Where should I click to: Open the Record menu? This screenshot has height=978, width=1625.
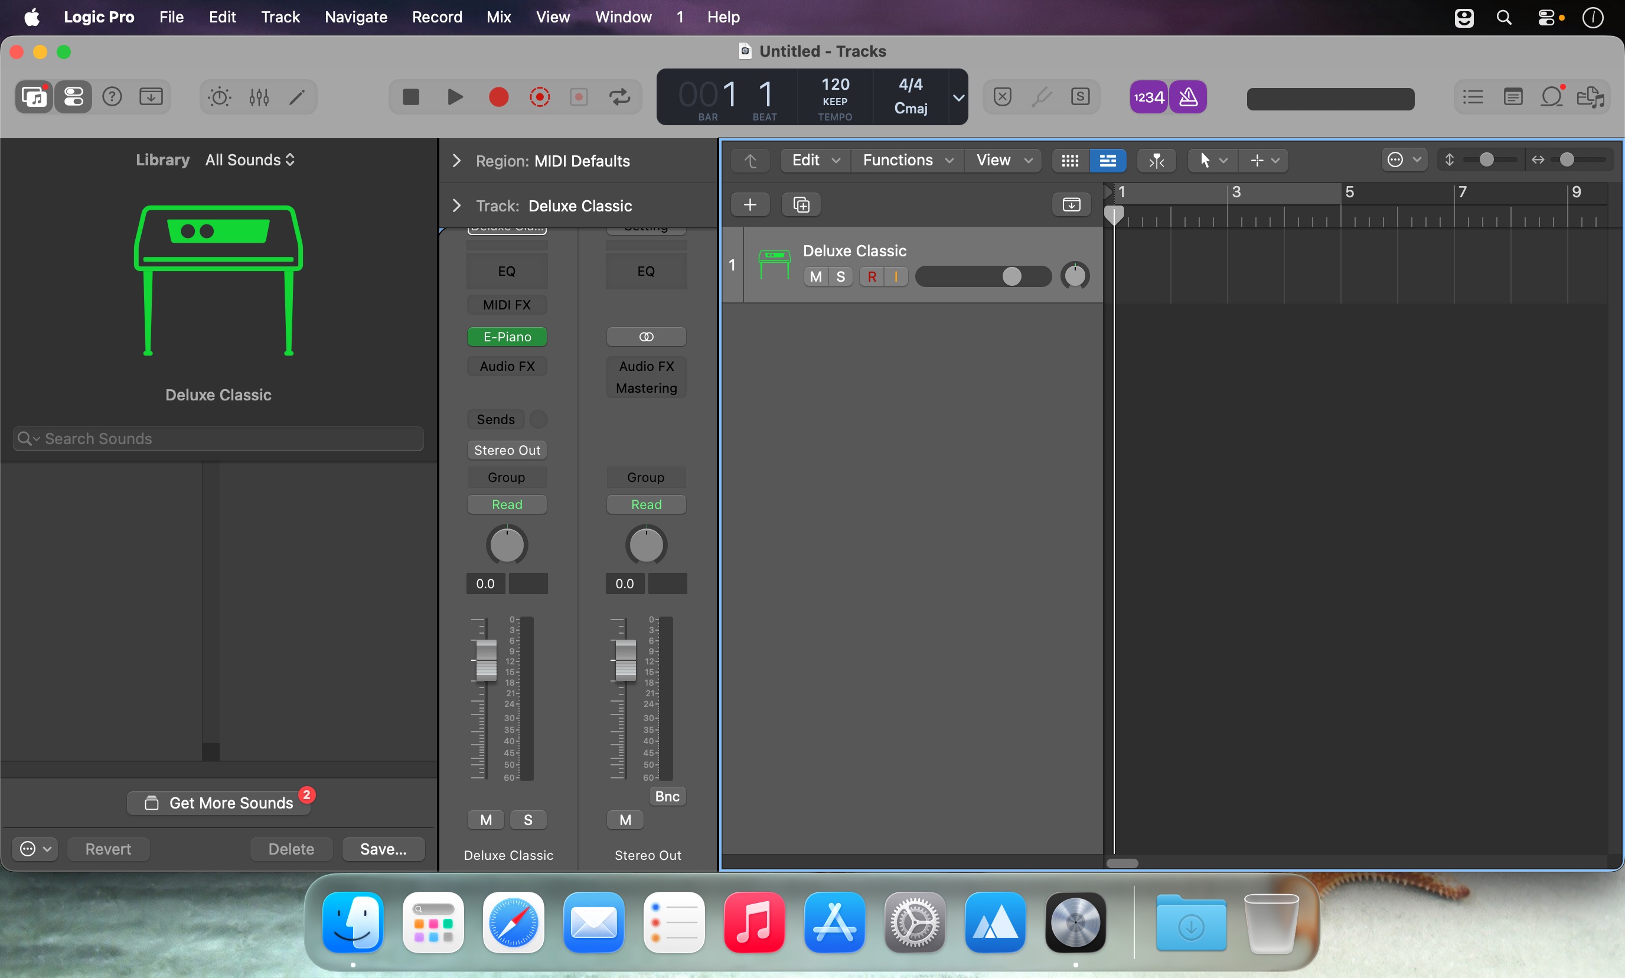(x=437, y=17)
